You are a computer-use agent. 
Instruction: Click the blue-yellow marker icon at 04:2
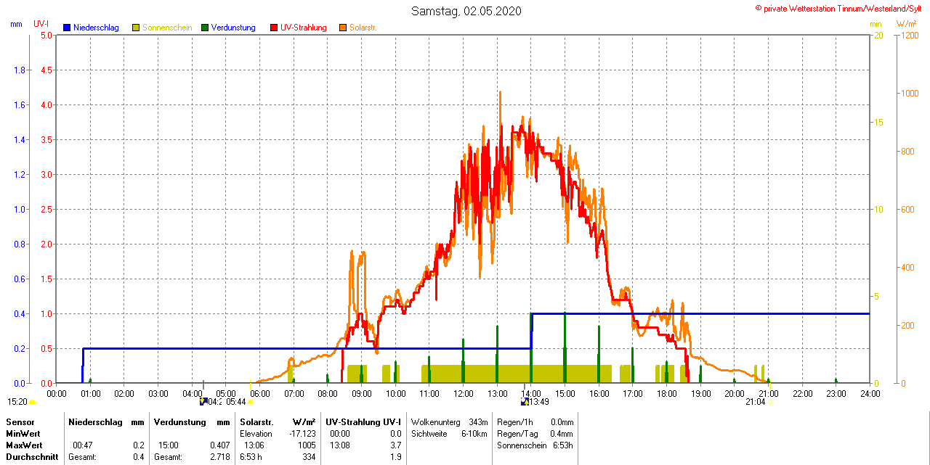point(203,400)
